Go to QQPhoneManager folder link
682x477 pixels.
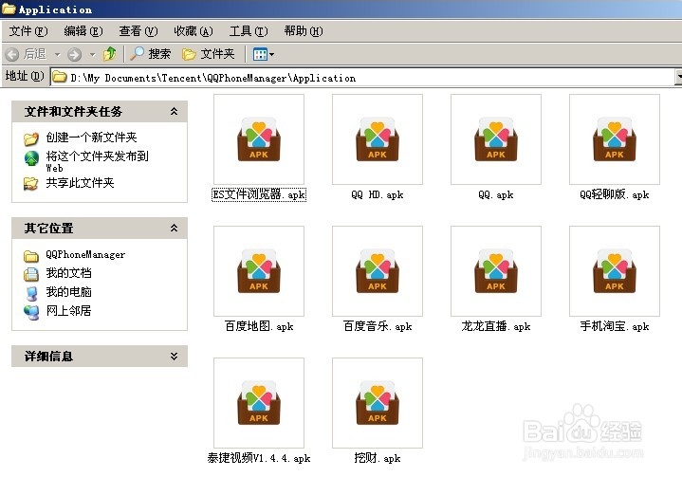85,255
